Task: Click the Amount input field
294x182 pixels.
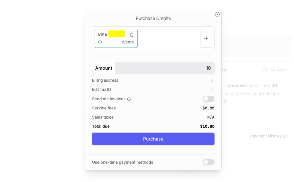Action: point(165,68)
